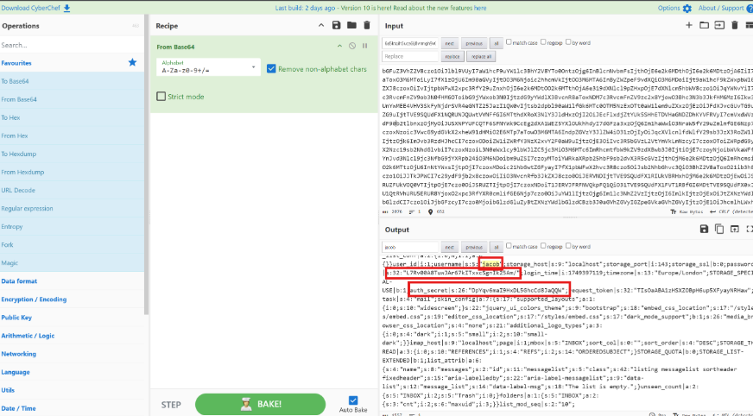Enable Strict mode checkbox
The width and height of the screenshot is (753, 416).
pyautogui.click(x=161, y=97)
